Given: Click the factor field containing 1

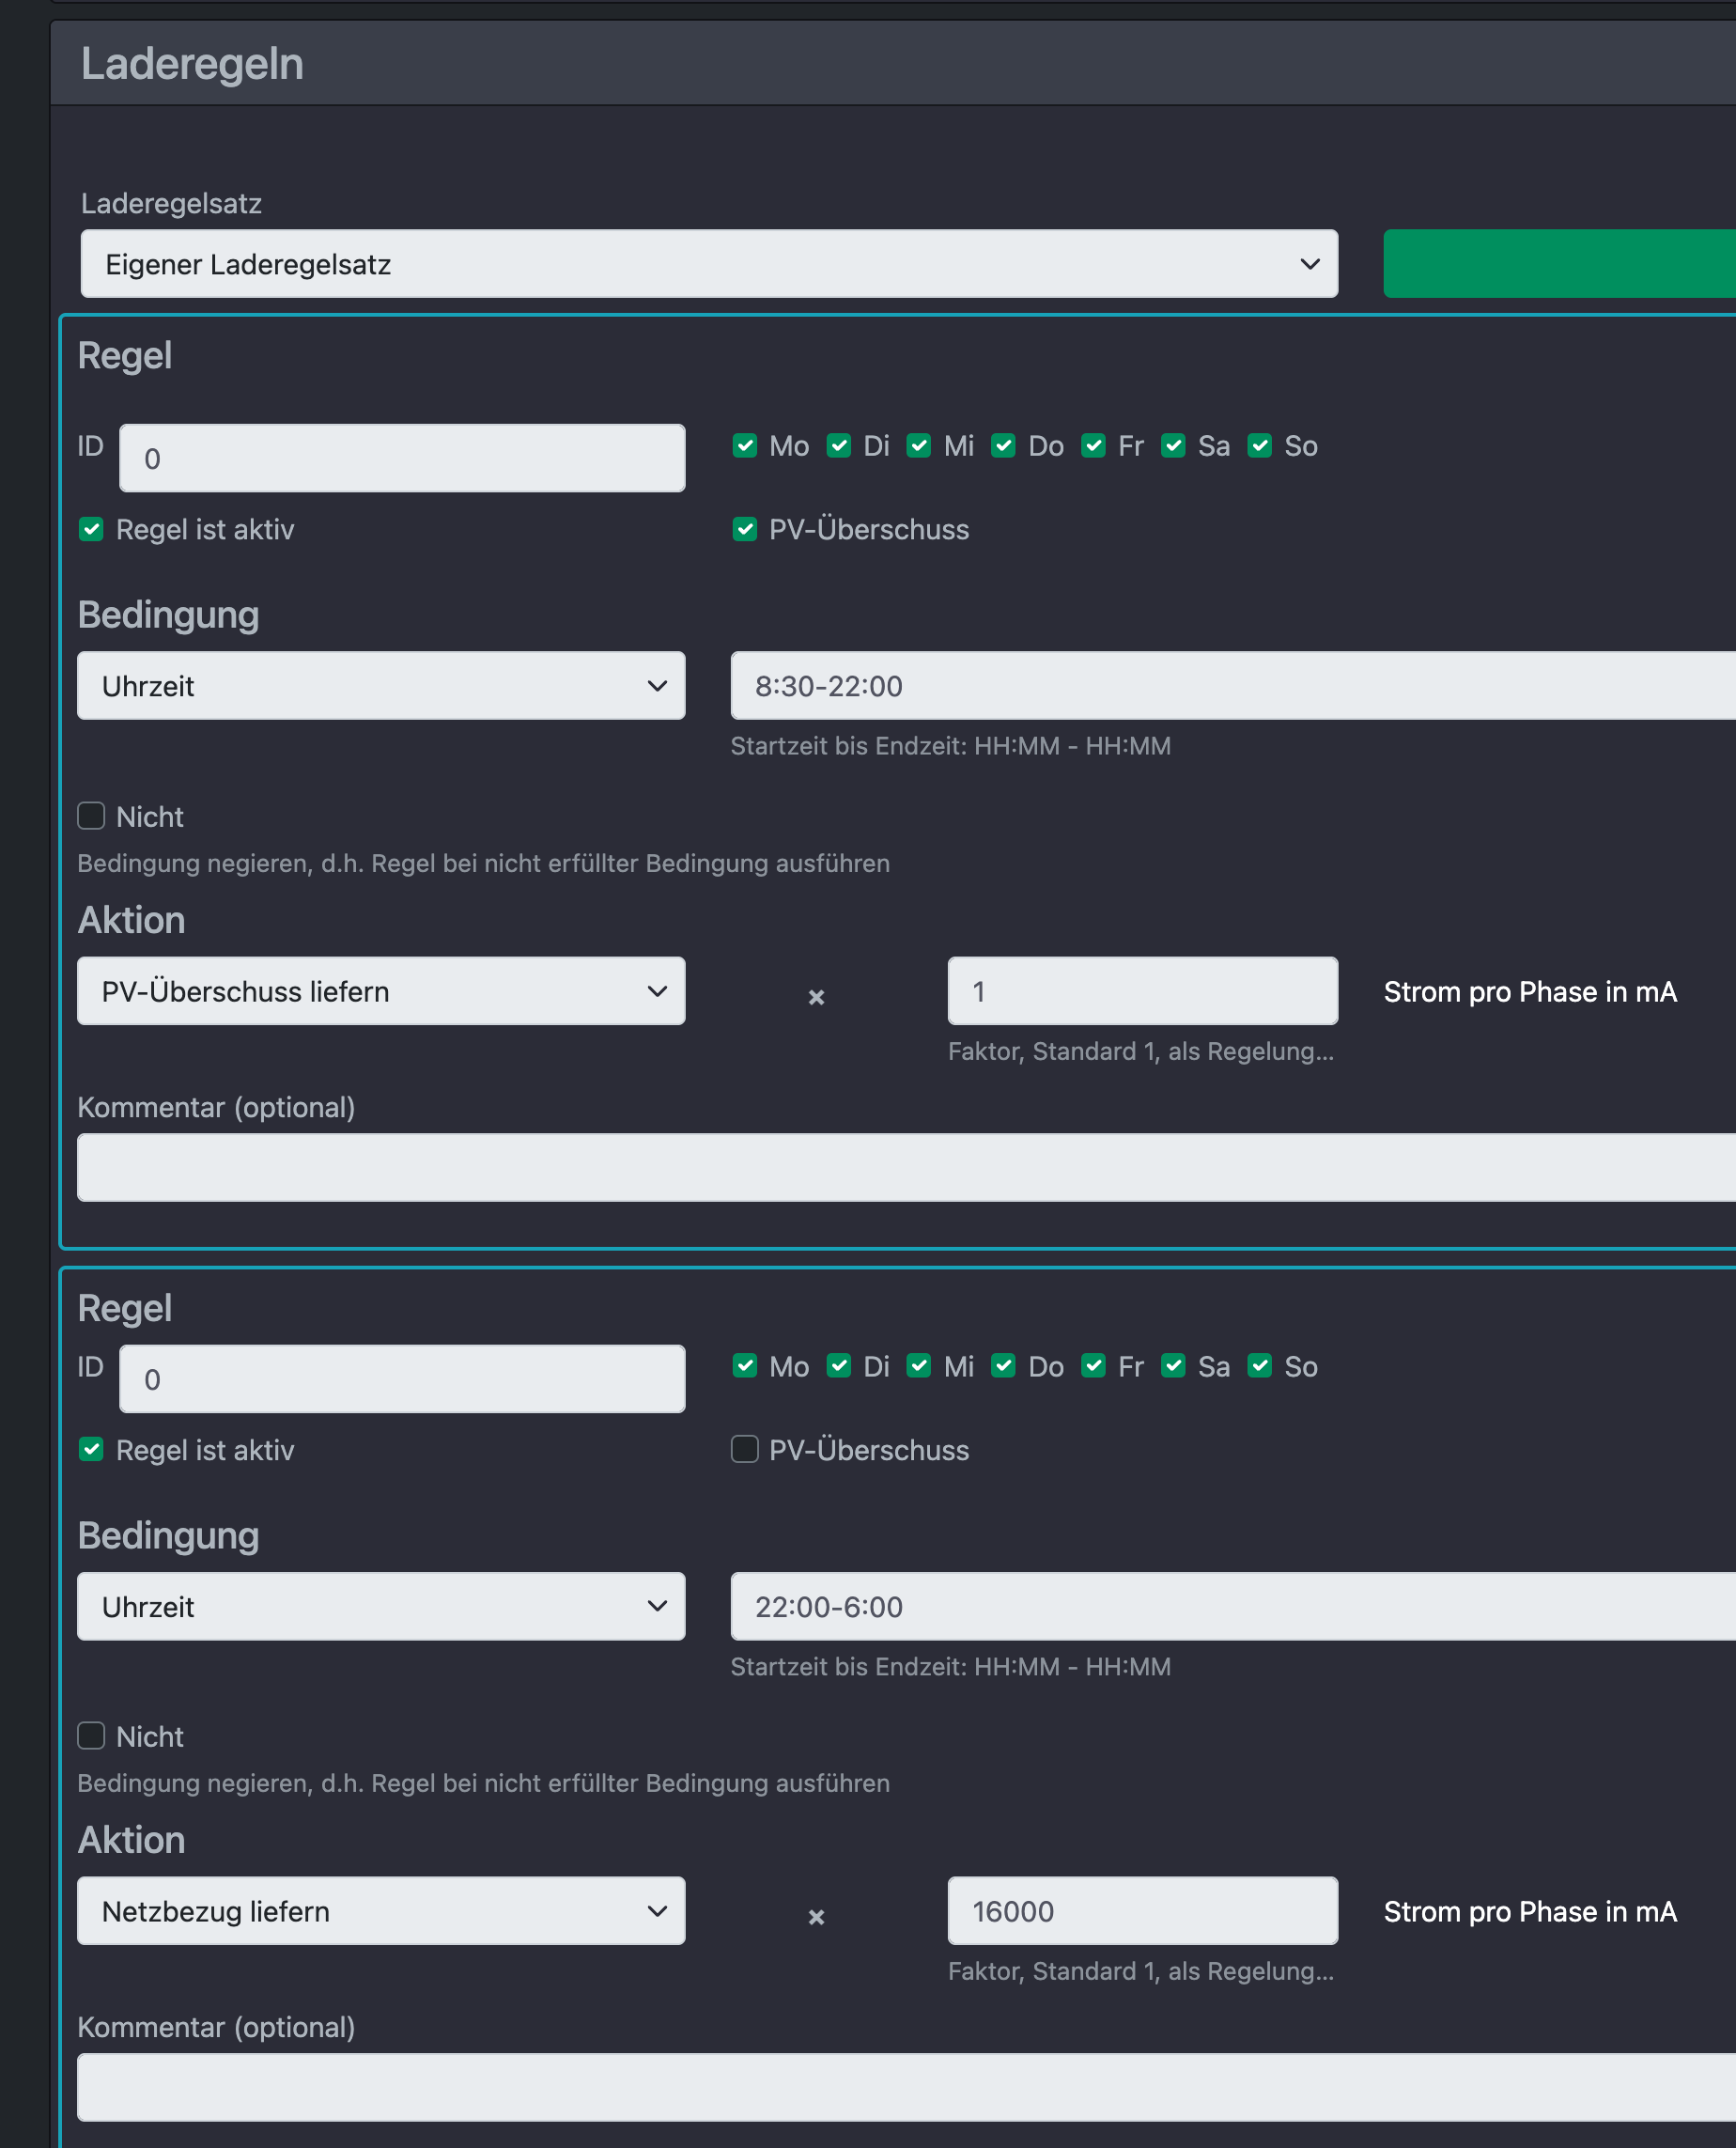Looking at the screenshot, I should pos(1142,991).
